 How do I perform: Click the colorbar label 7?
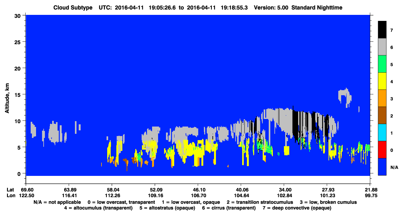[x=391, y=30]
